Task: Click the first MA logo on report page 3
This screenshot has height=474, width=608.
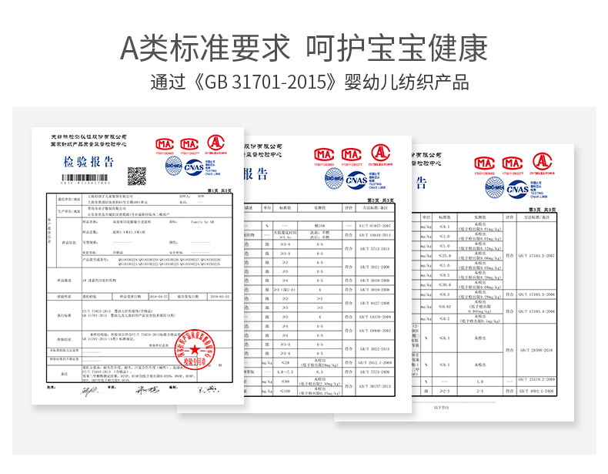Action: 484,163
